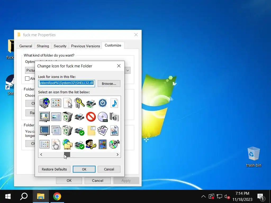271x203 pixels.
Task: Select the single window with picture icon
Action: [56, 117]
